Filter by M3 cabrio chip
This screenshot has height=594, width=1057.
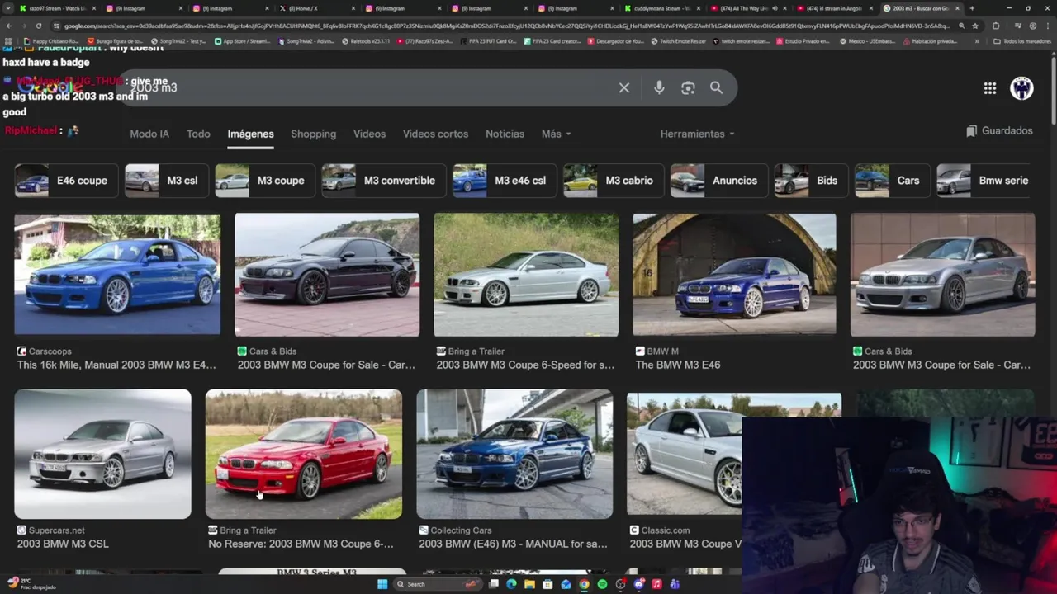click(x=613, y=181)
